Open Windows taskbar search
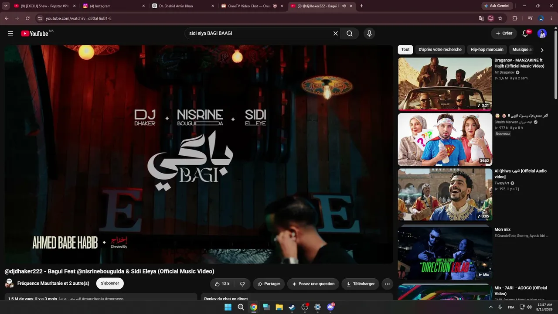558x314 pixels. tap(241, 307)
